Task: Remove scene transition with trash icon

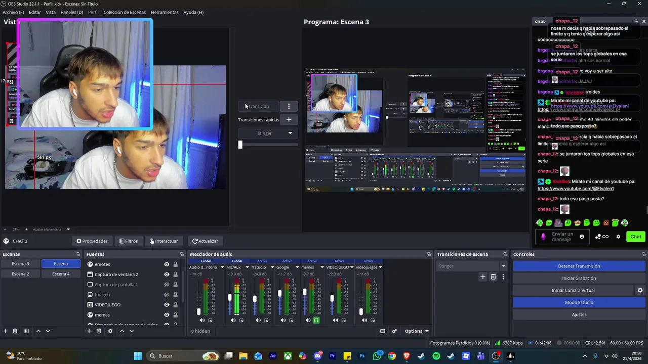Action: coord(493,277)
